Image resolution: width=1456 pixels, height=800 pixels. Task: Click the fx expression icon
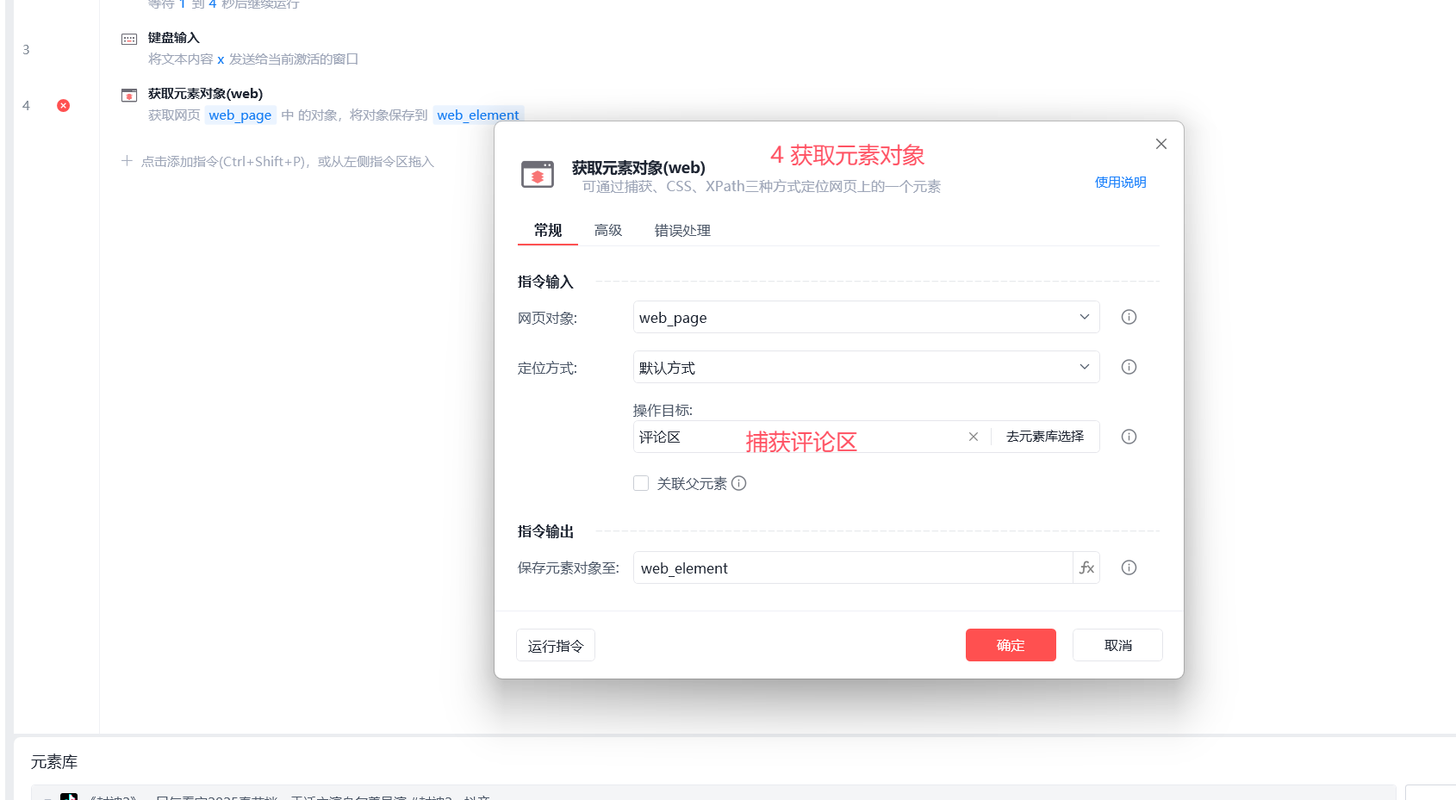pos(1086,567)
